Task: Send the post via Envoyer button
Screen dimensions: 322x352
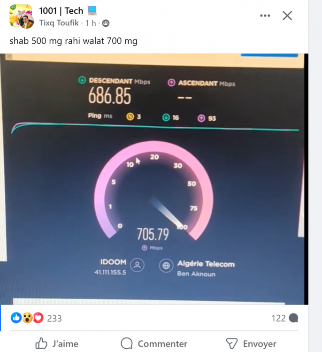Action: click(x=251, y=344)
